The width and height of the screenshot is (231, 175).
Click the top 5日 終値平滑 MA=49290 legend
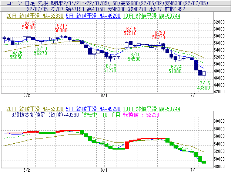[93, 16]
